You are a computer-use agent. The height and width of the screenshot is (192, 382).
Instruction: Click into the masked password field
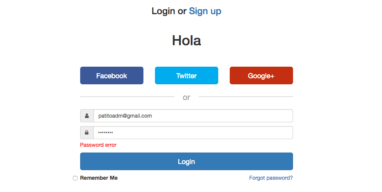coord(193,133)
